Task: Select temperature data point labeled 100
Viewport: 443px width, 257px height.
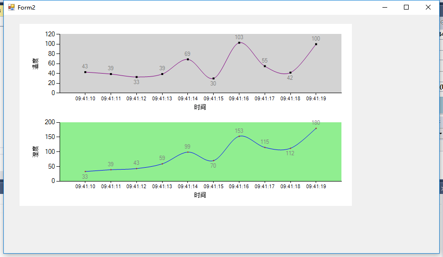Action: click(x=316, y=44)
